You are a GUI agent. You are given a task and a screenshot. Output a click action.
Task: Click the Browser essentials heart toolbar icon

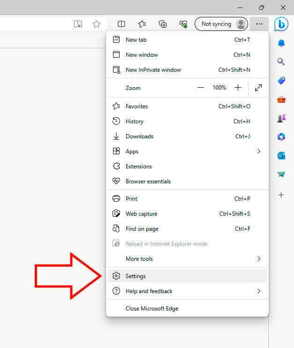pos(183,24)
